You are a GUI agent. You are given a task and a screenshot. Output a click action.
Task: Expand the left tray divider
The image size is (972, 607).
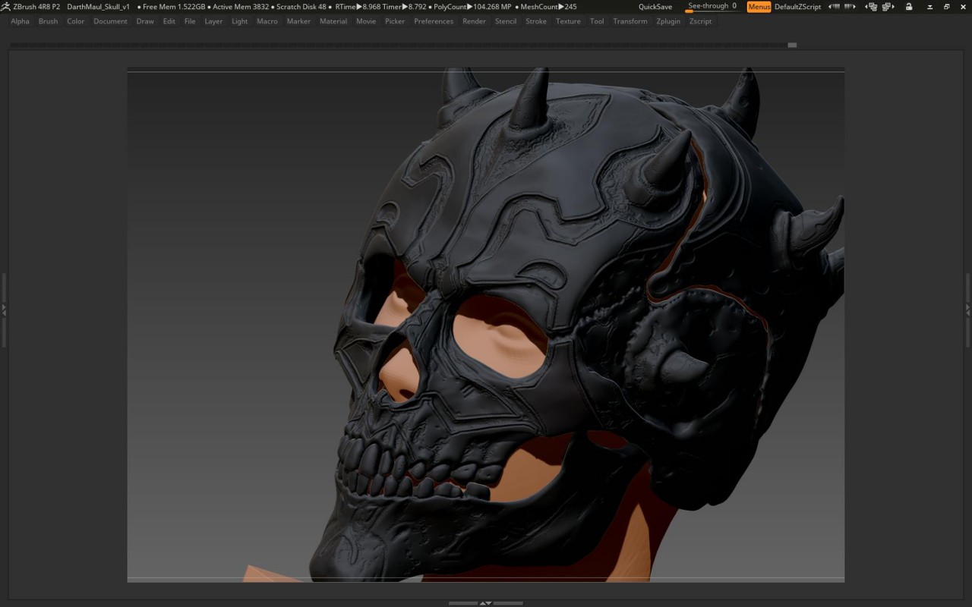tap(4, 310)
